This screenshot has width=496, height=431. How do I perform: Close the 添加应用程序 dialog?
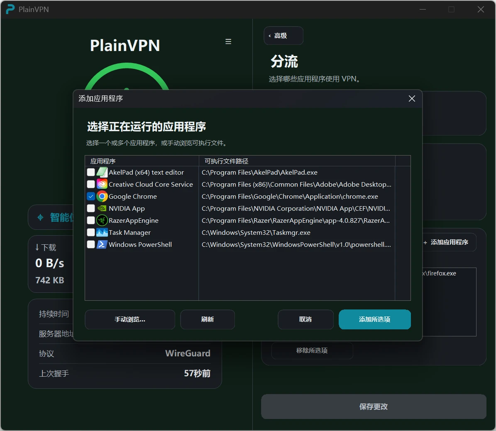(x=412, y=99)
